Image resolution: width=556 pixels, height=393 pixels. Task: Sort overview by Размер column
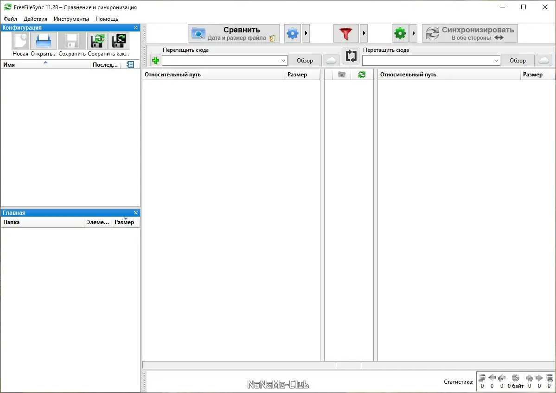point(126,222)
